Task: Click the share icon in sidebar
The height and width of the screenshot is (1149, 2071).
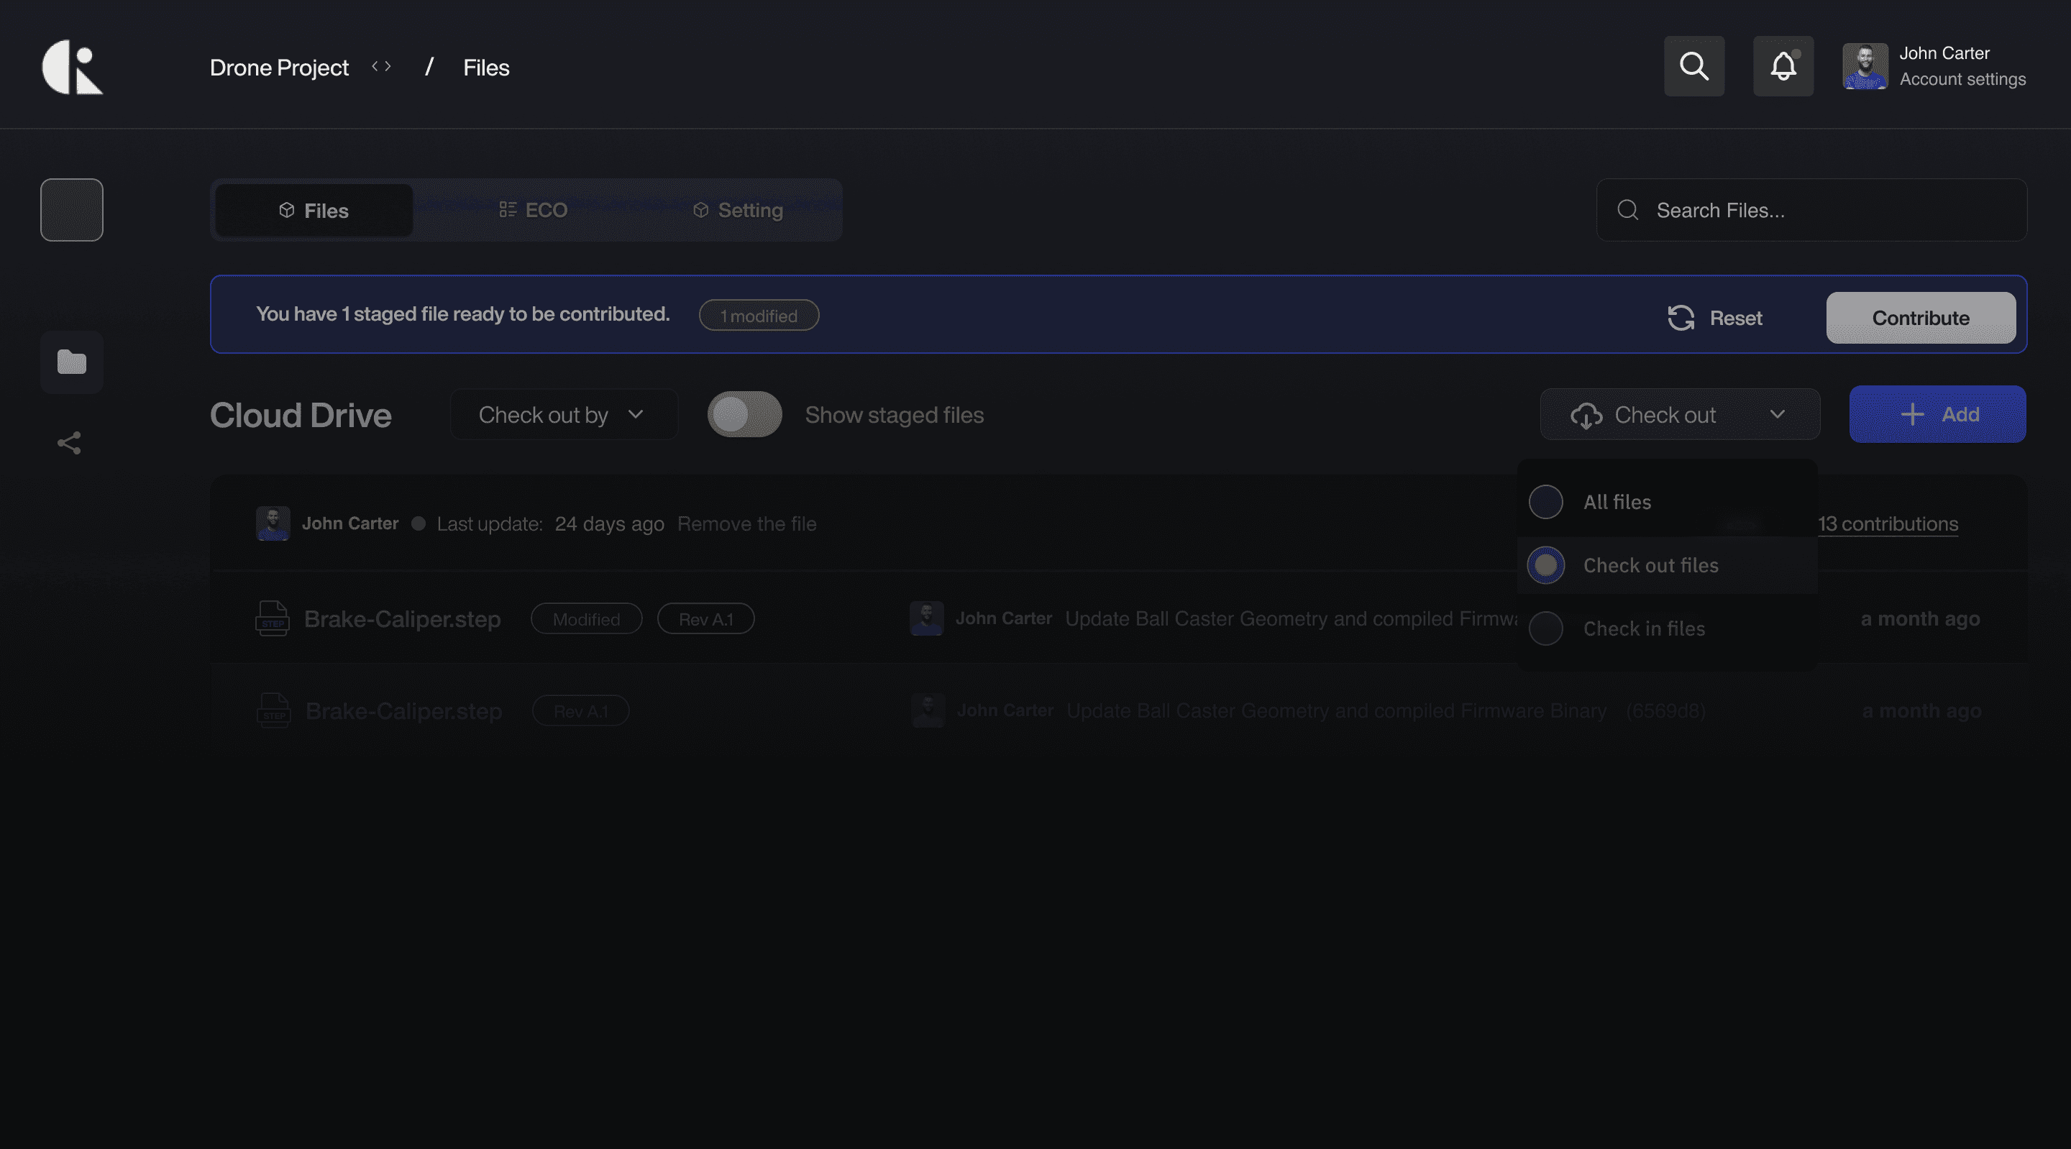Action: tap(69, 442)
